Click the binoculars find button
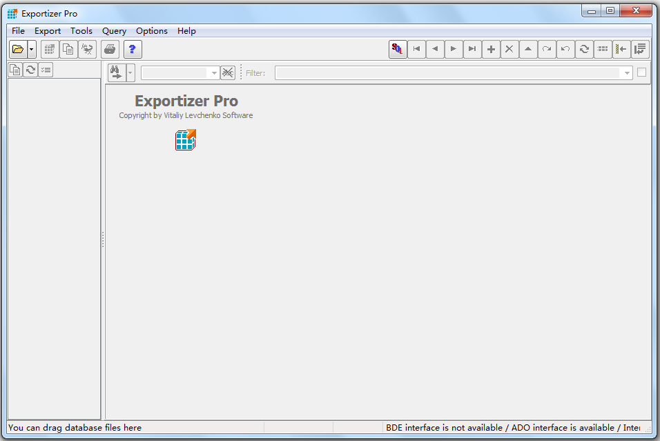660x441 pixels. click(x=116, y=72)
